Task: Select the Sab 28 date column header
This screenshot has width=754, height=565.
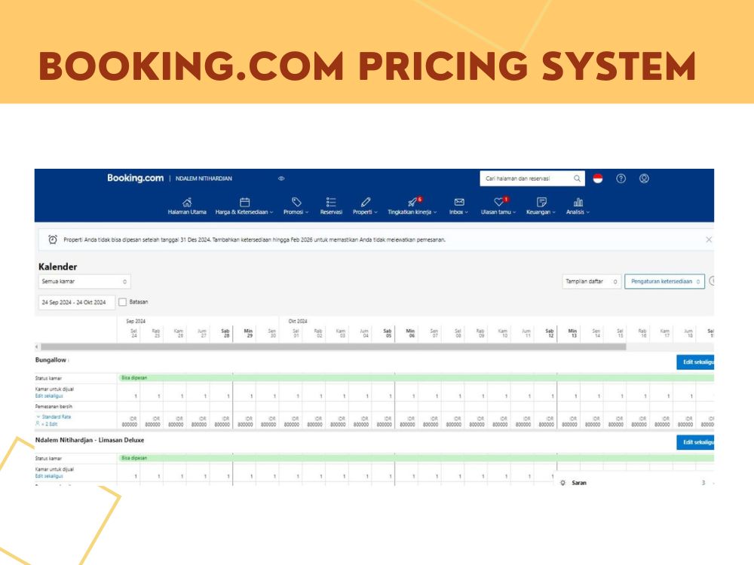Action: (225, 333)
